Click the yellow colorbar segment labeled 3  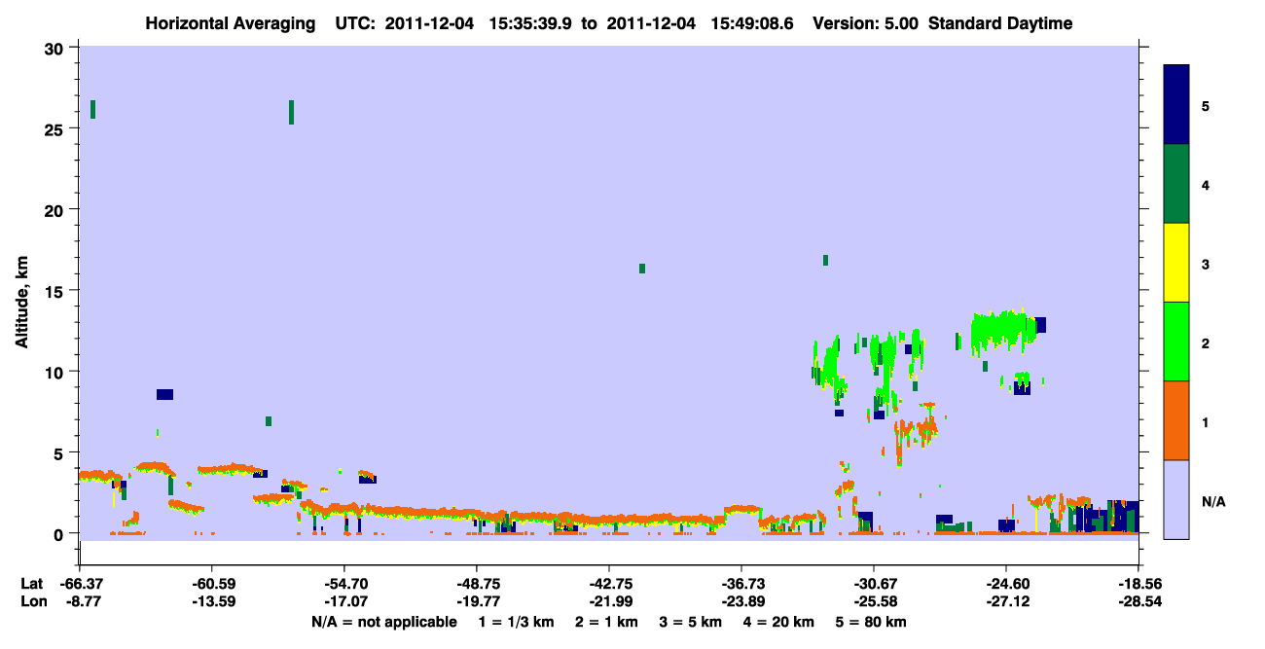pyautogui.click(x=1176, y=263)
